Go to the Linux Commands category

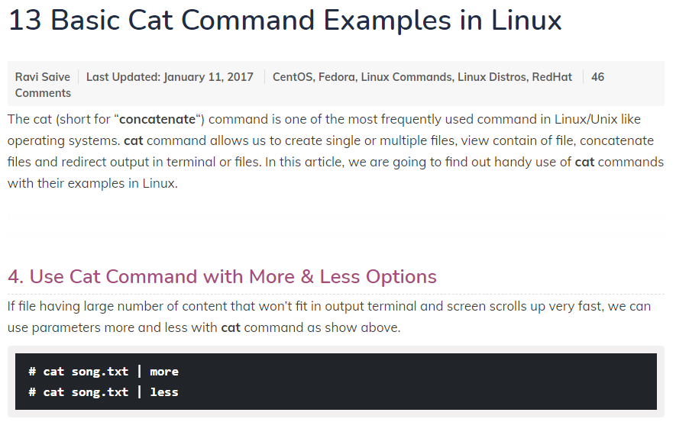(x=406, y=77)
